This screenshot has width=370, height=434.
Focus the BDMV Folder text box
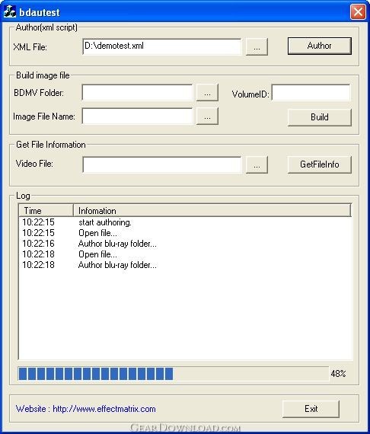point(137,92)
